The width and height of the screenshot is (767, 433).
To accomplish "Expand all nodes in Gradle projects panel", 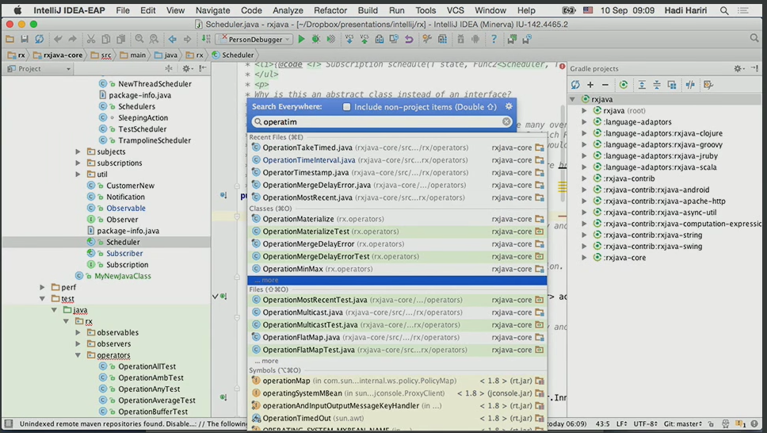I will point(642,85).
